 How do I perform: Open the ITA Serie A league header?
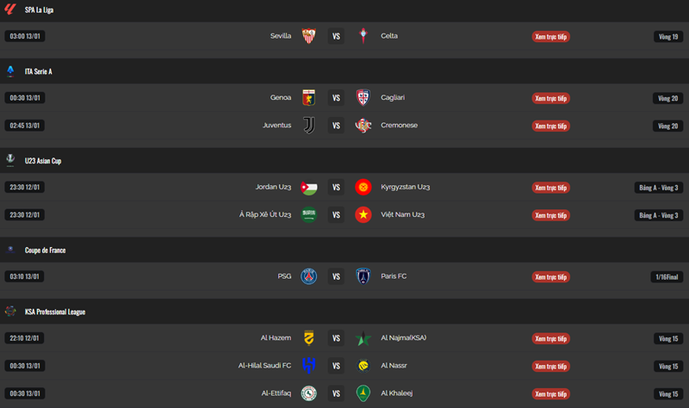click(x=39, y=71)
